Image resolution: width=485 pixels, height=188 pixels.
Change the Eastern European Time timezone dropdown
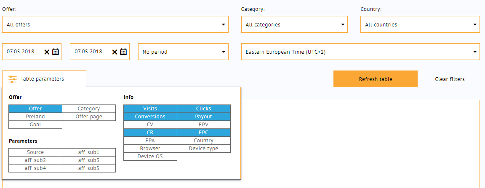coord(361,52)
